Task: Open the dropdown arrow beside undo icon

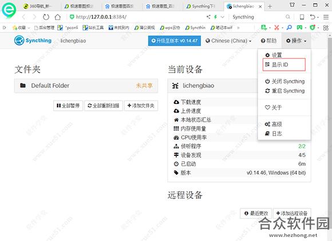Action: point(318,17)
